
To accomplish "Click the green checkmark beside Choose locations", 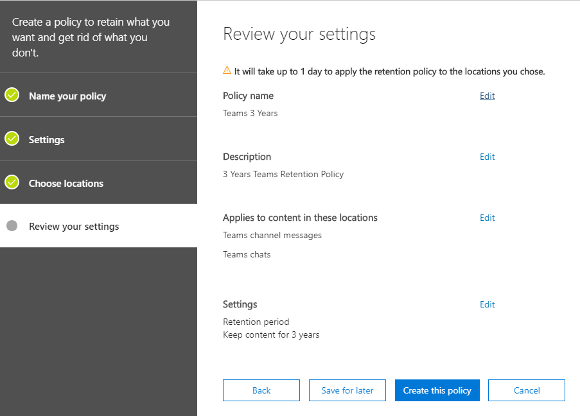I will pyautogui.click(x=12, y=182).
